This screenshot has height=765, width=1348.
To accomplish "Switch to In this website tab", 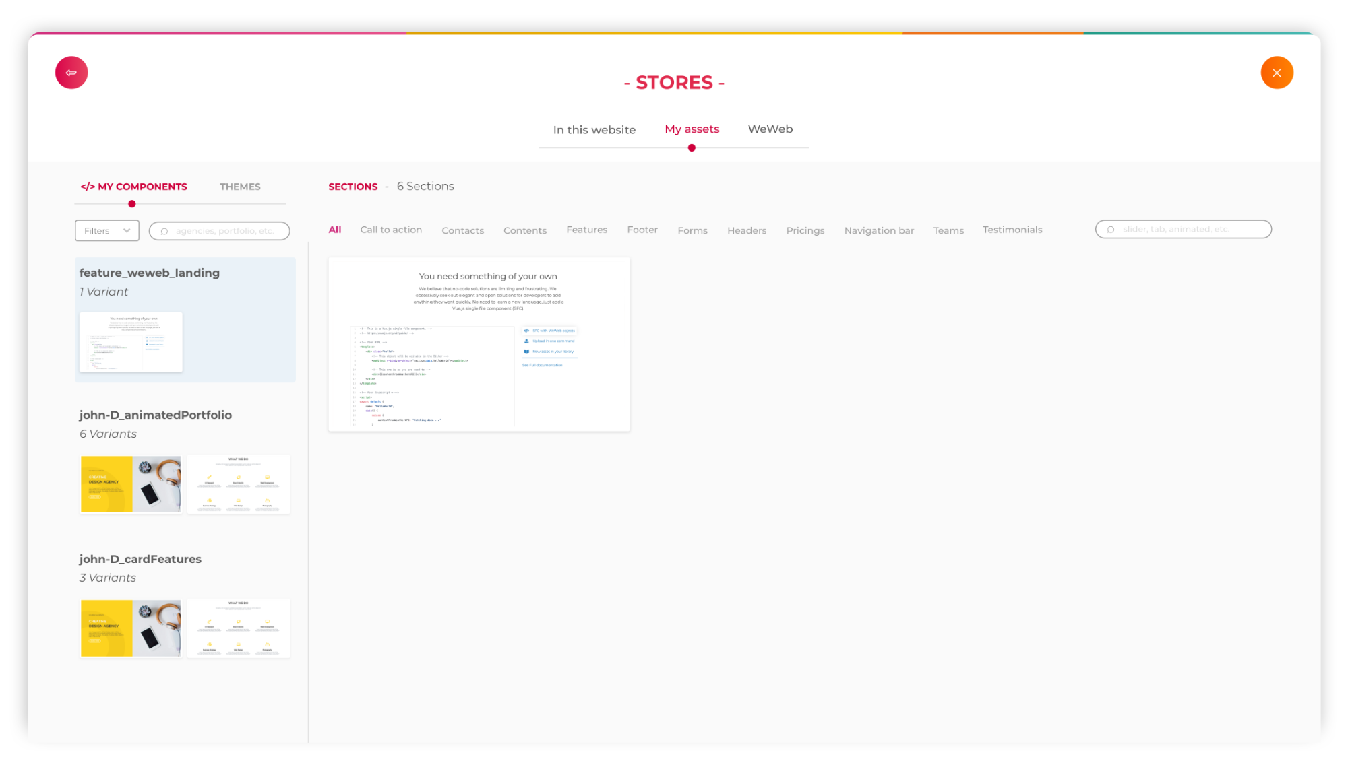I will point(594,129).
